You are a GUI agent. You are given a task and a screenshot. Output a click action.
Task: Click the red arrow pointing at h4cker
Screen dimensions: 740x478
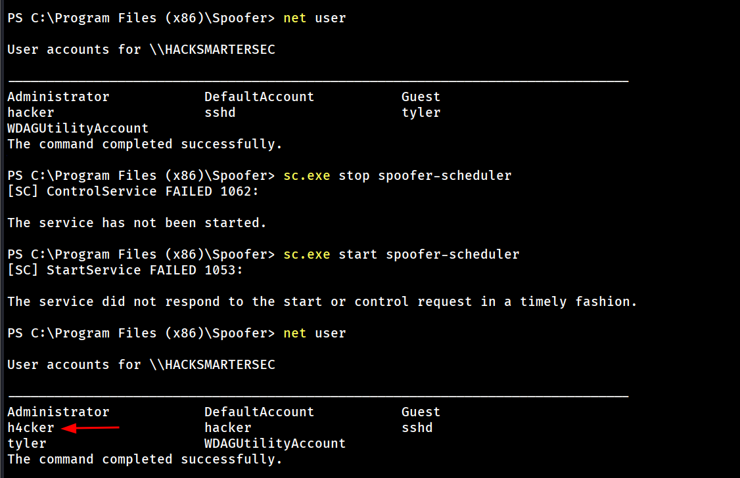(x=91, y=428)
